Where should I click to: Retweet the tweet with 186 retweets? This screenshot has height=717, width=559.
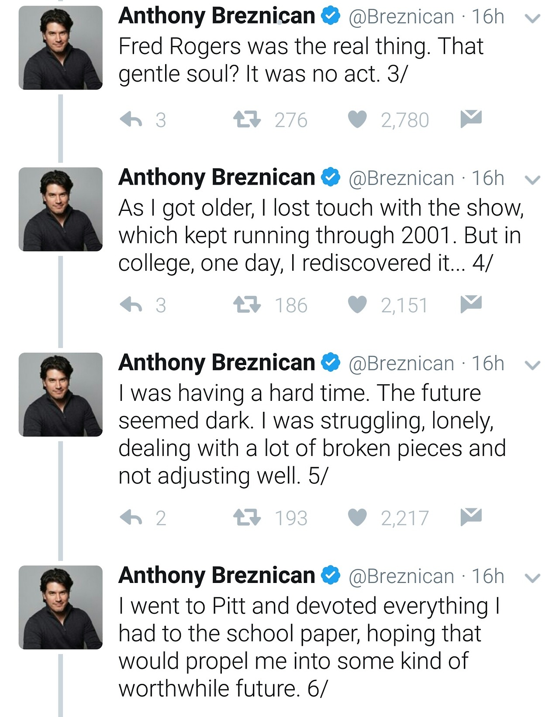(x=247, y=305)
